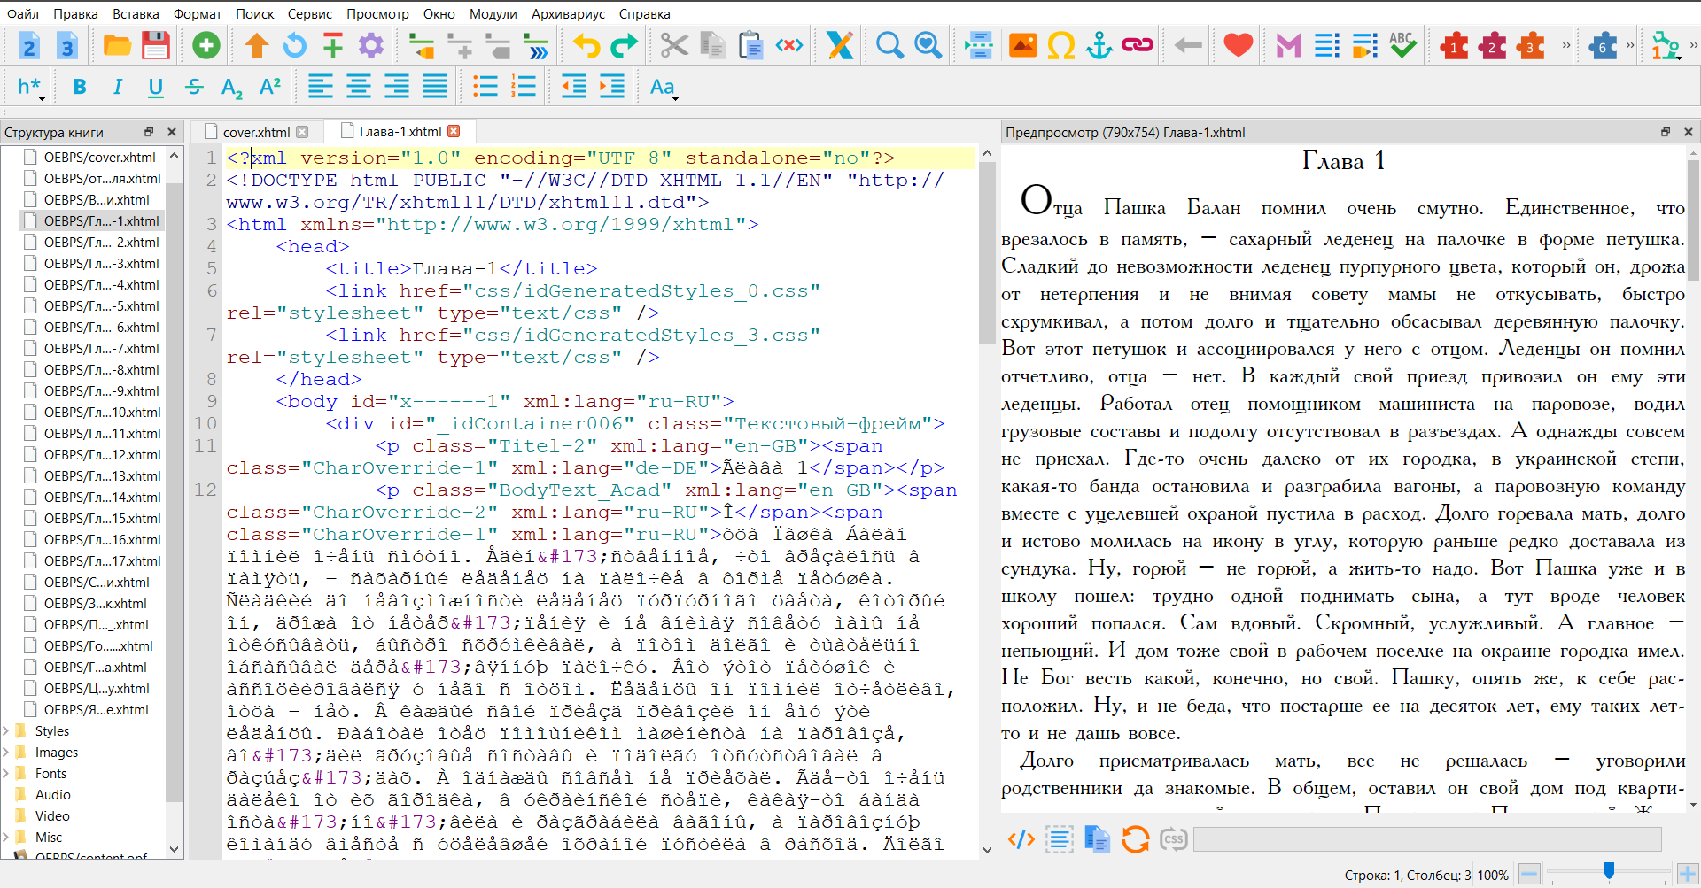Open Find with the magnifying glass icon
This screenshot has height=888, width=1701.
[x=889, y=45]
